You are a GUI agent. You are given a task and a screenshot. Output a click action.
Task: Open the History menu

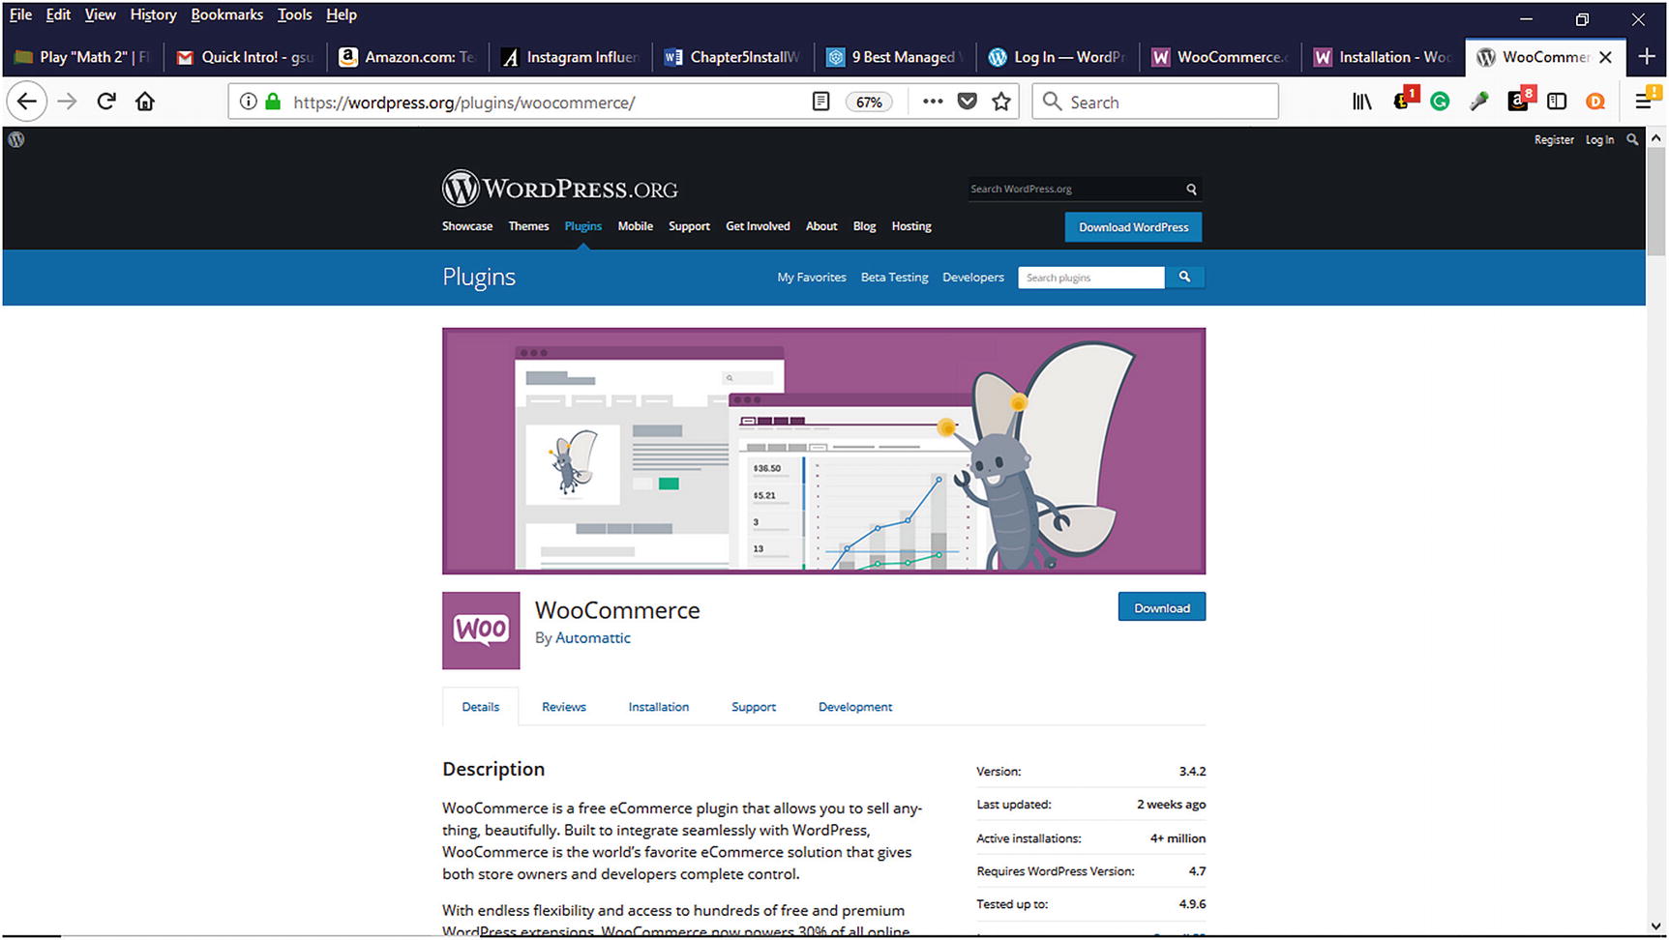coord(153,15)
